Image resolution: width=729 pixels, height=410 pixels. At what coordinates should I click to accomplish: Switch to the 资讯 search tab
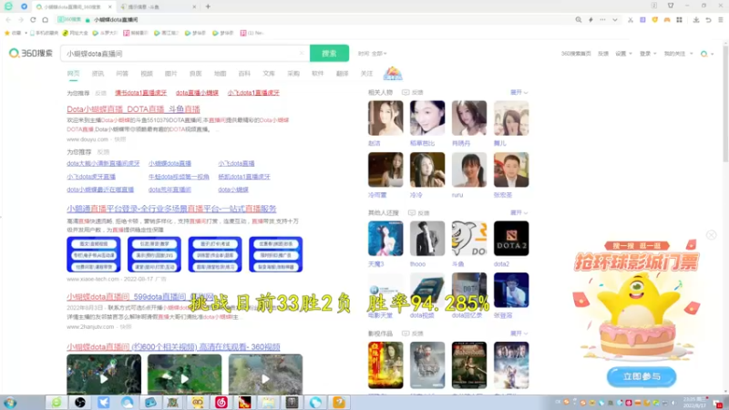[x=98, y=74]
